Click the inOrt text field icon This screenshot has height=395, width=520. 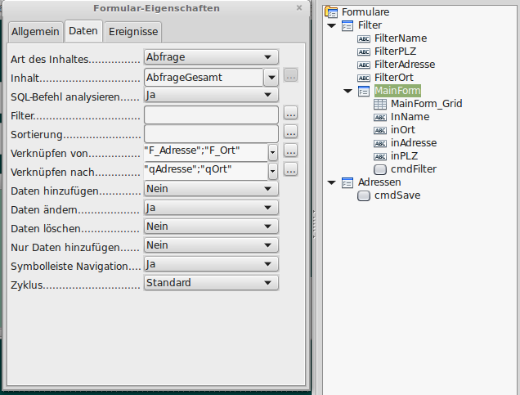(380, 130)
